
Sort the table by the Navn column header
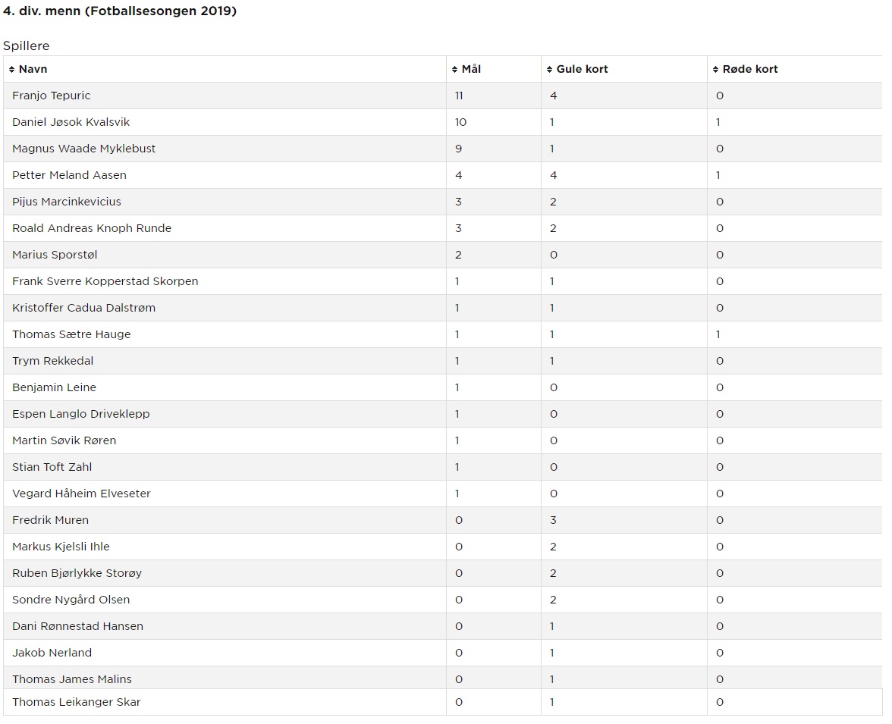[33, 70]
